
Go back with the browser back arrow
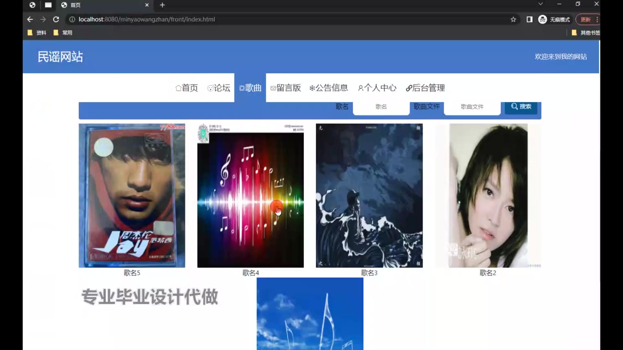pyautogui.click(x=30, y=19)
